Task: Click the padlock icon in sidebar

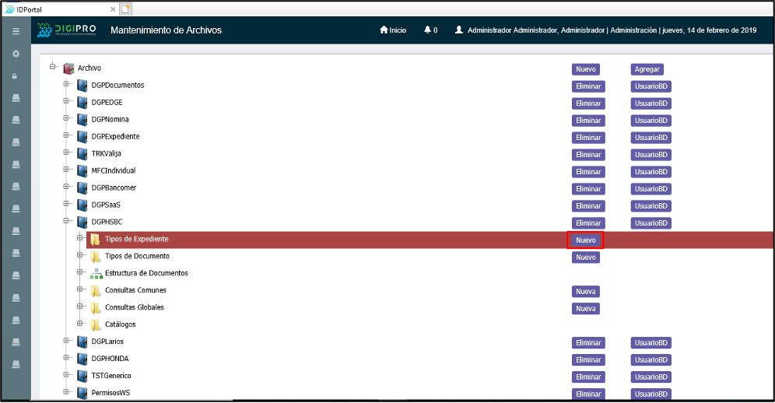Action: pos(16,76)
